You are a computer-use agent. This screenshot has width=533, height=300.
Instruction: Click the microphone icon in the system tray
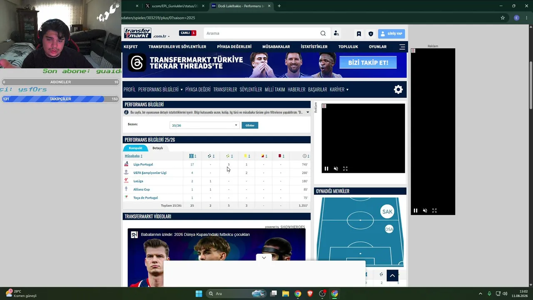pos(489,294)
